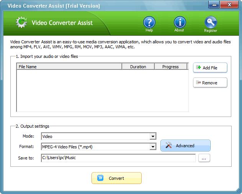Click the 'Format:' label
Screen dimensions: 242x194
[26, 146]
